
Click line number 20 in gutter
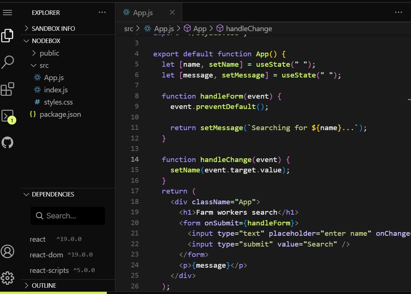point(135,223)
